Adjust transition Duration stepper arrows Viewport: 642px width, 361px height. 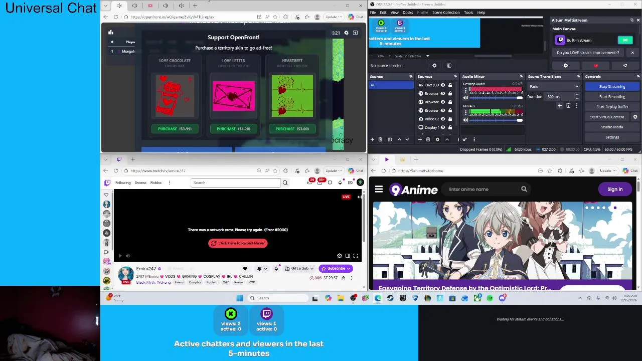[577, 96]
